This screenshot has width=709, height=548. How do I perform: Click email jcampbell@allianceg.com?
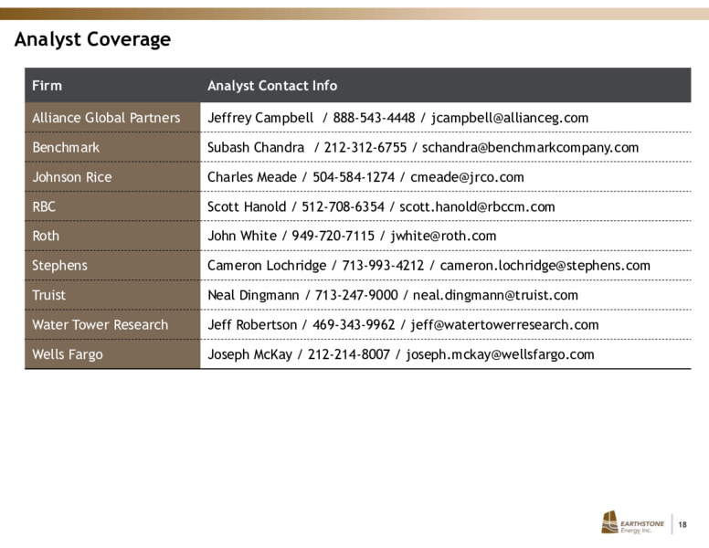(510, 118)
